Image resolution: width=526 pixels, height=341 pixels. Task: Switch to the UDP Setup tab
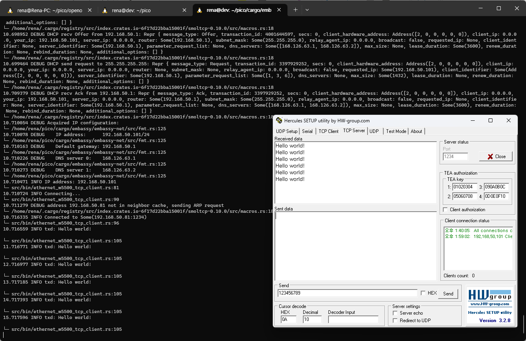click(287, 131)
